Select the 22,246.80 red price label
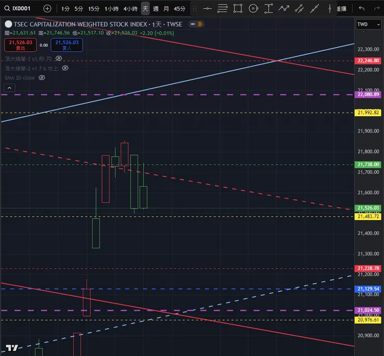This screenshot has width=384, height=356. pos(368,61)
